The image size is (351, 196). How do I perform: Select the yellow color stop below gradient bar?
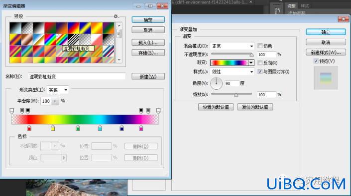tap(53, 128)
